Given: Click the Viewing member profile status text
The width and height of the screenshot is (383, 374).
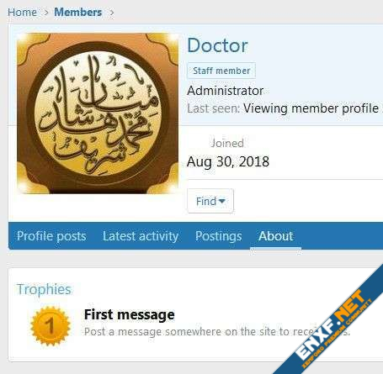Looking at the screenshot, I should [x=311, y=108].
